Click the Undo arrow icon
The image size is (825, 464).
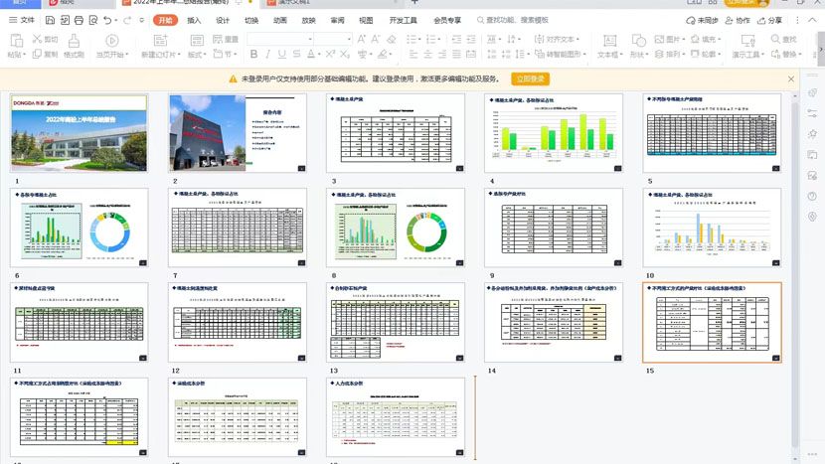[x=106, y=20]
